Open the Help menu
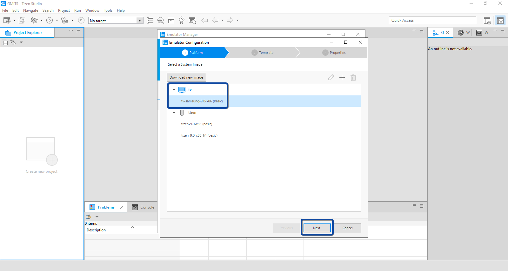The image size is (508, 271). (121, 10)
